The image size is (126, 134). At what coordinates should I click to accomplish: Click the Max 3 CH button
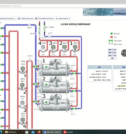(112, 50)
